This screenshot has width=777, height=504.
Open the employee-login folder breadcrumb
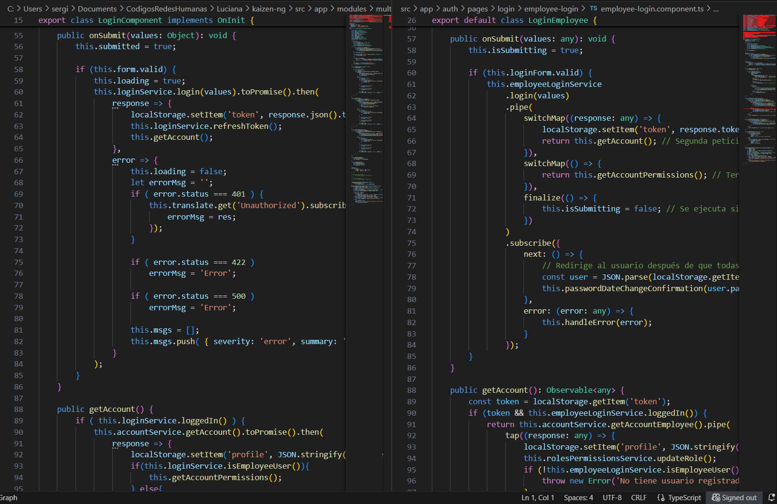pos(551,9)
